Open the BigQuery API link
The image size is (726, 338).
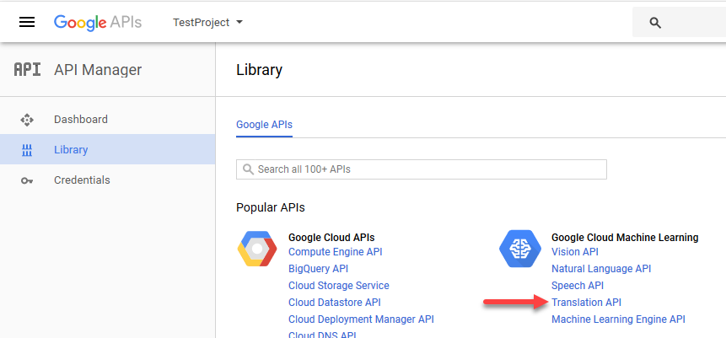[x=318, y=269]
